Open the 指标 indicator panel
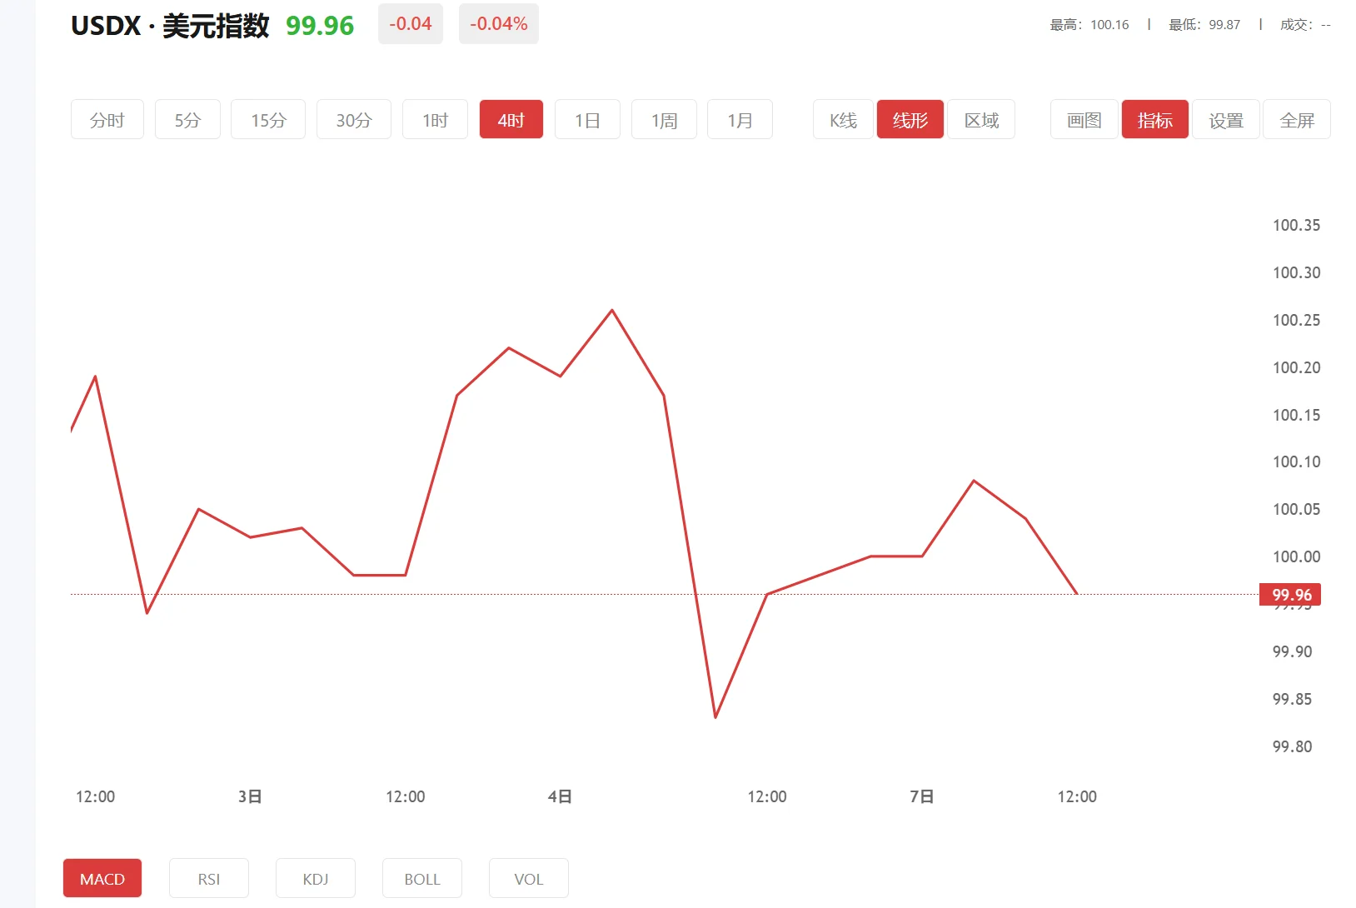 point(1154,119)
